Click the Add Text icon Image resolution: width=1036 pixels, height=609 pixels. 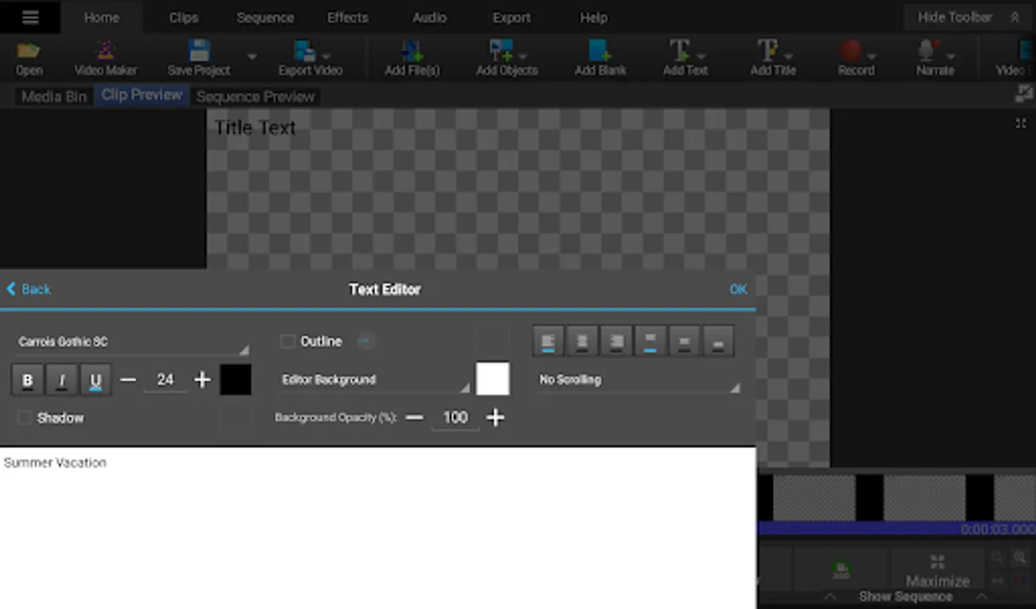680,51
